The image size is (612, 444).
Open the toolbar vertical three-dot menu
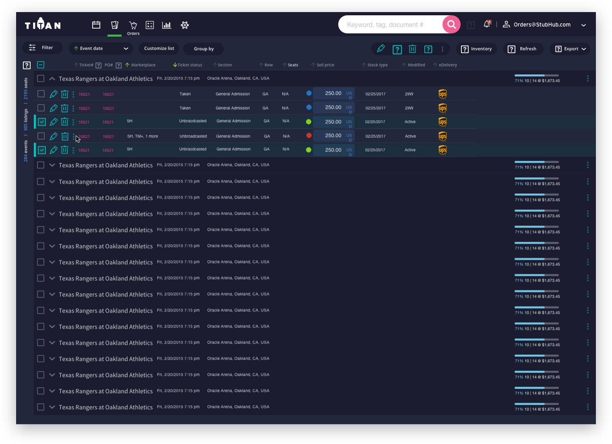[x=442, y=49]
